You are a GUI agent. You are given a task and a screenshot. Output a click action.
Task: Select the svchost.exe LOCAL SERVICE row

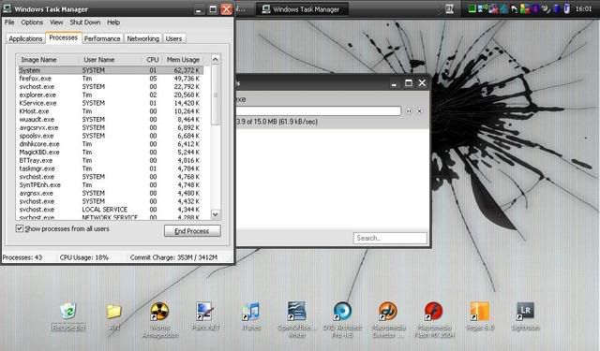point(111,210)
